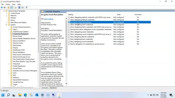This screenshot has height=98, width=175.
Task: Select Early Launch Antimalware in tree
Action: (x=22, y=55)
